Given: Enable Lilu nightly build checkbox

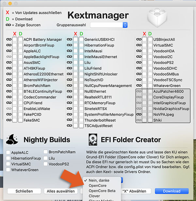Looking at the screenshot, I should (x=45, y=158).
